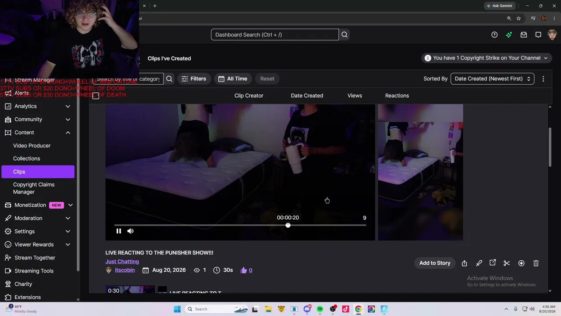The height and width of the screenshot is (316, 561).
Task: Open the Help icon in top bar
Action: coord(494,35)
